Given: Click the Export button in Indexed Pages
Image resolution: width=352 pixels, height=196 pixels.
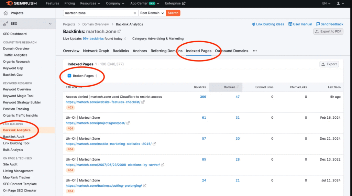Looking at the screenshot, I should pos(329,64).
